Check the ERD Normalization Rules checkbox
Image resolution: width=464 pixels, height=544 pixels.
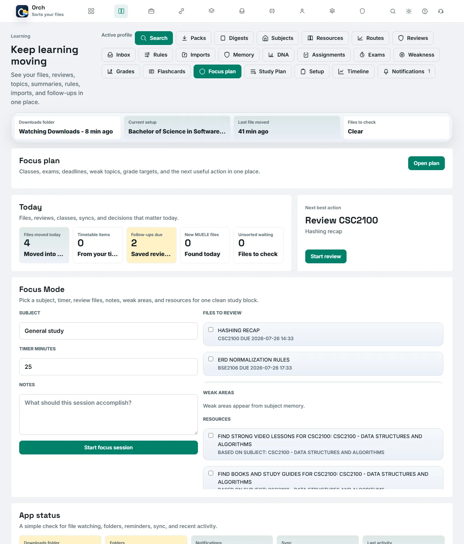pyautogui.click(x=211, y=359)
